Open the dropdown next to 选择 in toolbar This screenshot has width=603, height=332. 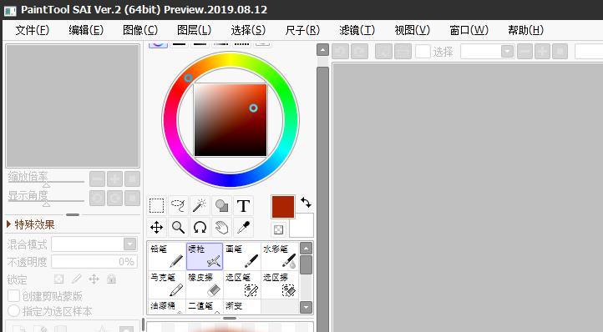(487, 51)
